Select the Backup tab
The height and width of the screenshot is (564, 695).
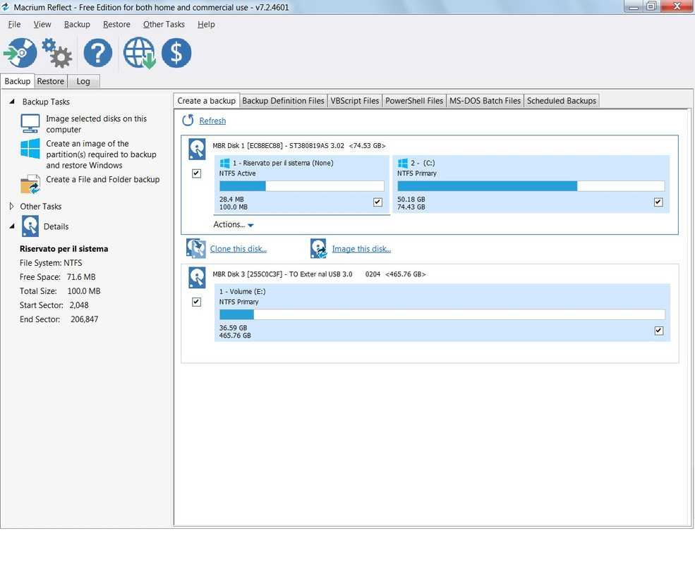[17, 81]
